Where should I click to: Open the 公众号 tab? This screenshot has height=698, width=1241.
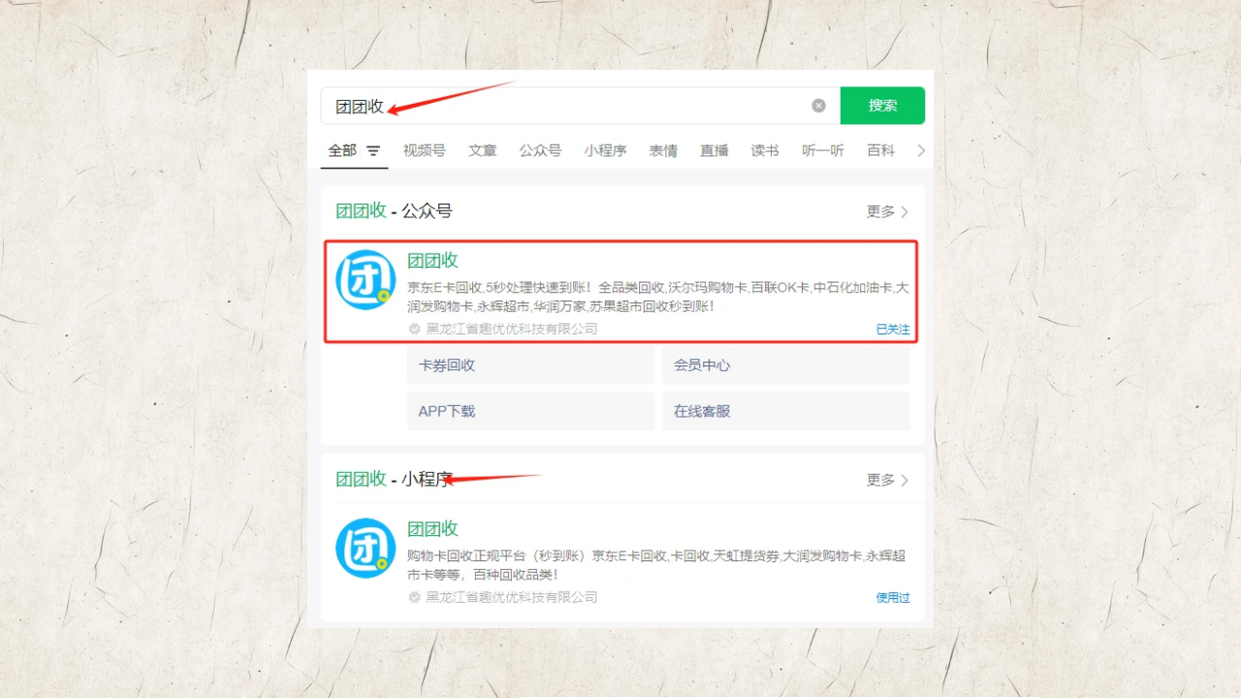540,150
